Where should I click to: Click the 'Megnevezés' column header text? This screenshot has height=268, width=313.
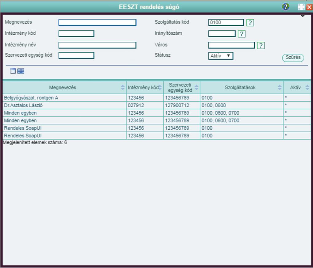[x=63, y=88]
